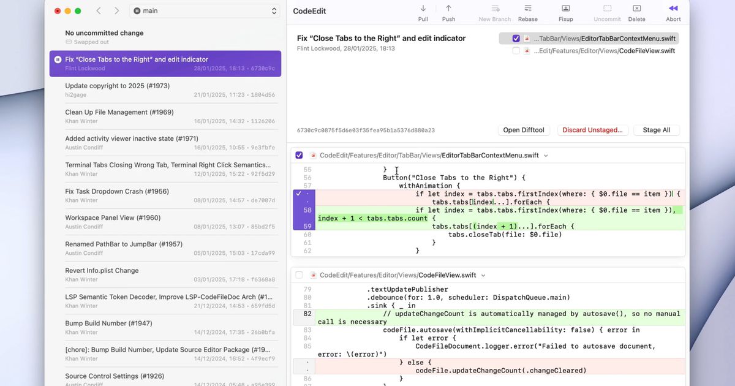735x386 pixels.
Task: Toggle the staged hunk checkmark in gutter
Action: click(x=298, y=194)
